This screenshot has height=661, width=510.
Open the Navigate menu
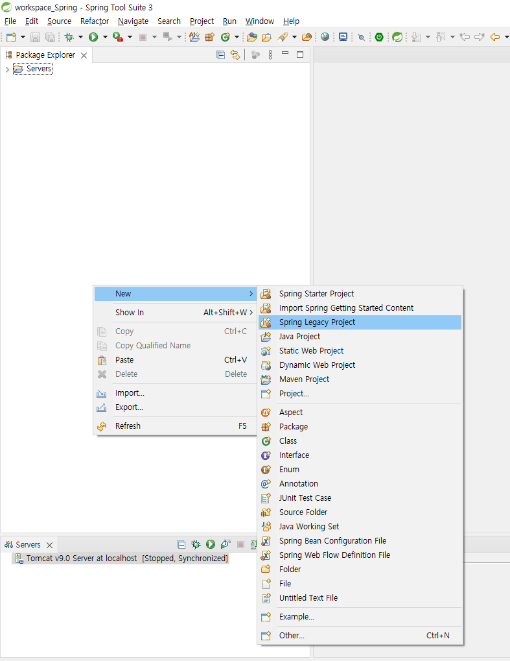[133, 21]
